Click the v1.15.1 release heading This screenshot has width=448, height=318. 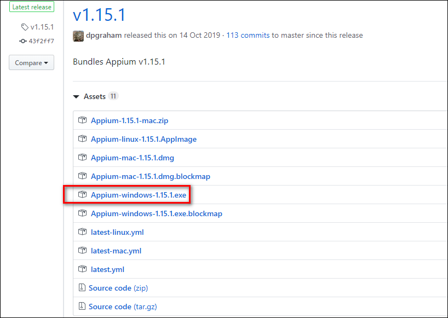pyautogui.click(x=99, y=15)
